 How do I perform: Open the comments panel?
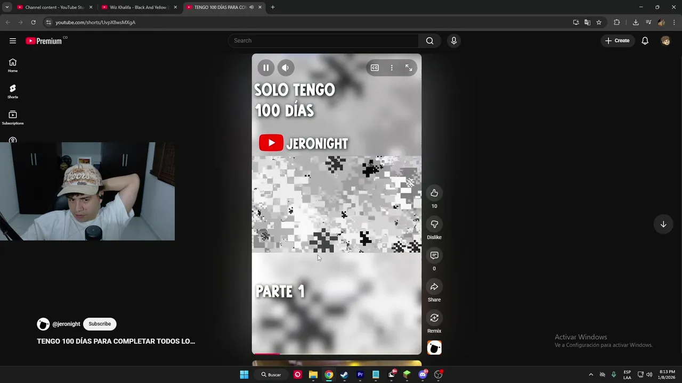pos(434,255)
